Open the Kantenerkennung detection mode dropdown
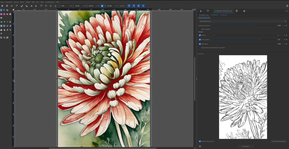Image resolution: width=289 pixels, height=149 pixels. click(x=243, y=21)
